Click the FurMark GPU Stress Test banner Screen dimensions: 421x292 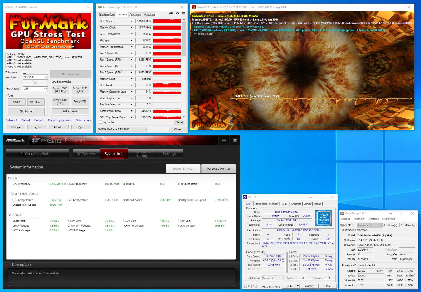click(48, 31)
